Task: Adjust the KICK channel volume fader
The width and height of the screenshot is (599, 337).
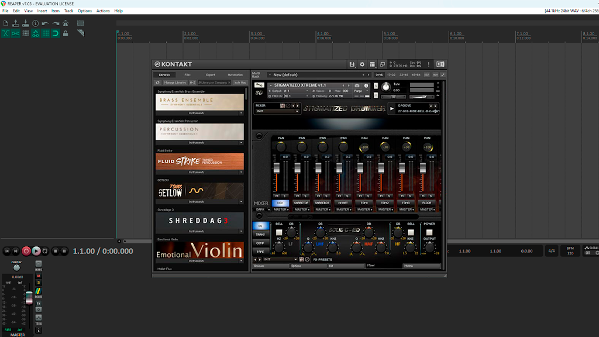Action: coord(277,168)
